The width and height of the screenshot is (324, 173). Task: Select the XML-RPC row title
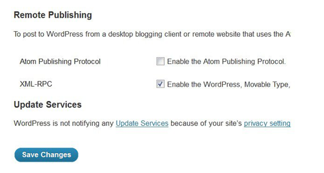[36, 84]
